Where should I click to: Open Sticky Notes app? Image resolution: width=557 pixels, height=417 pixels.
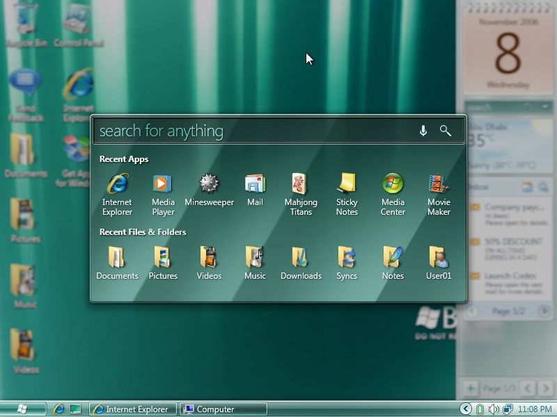click(x=347, y=195)
